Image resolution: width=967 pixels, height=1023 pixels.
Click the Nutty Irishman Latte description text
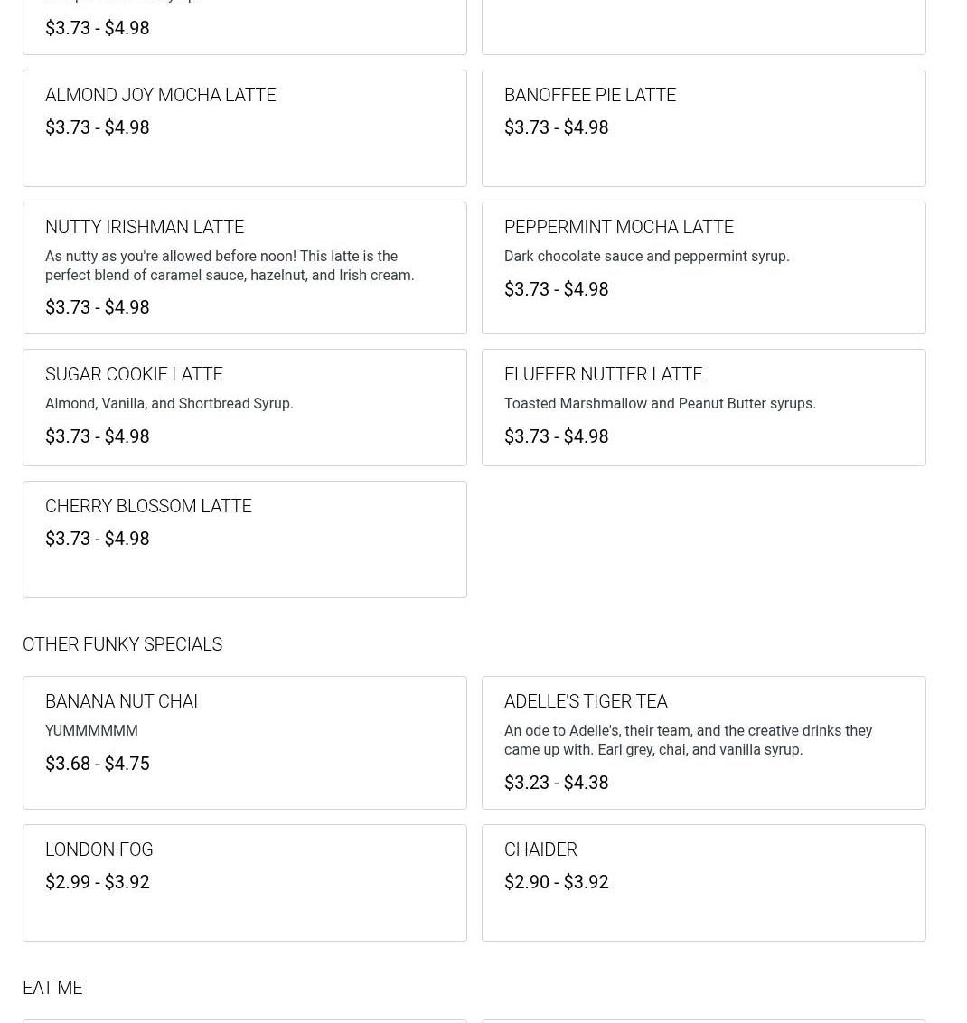pyautogui.click(x=230, y=266)
